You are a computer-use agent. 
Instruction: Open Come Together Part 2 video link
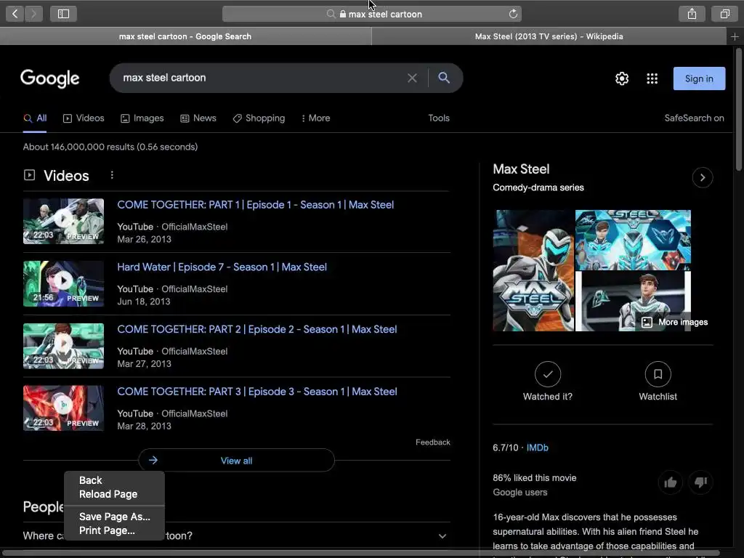(x=256, y=329)
